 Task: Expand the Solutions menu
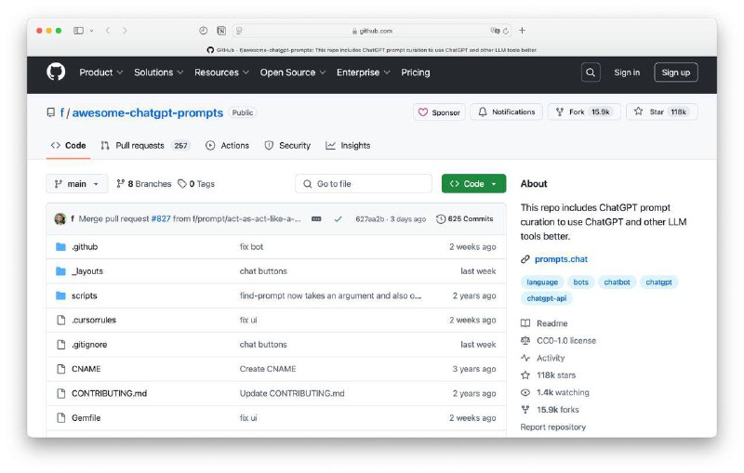click(x=158, y=72)
